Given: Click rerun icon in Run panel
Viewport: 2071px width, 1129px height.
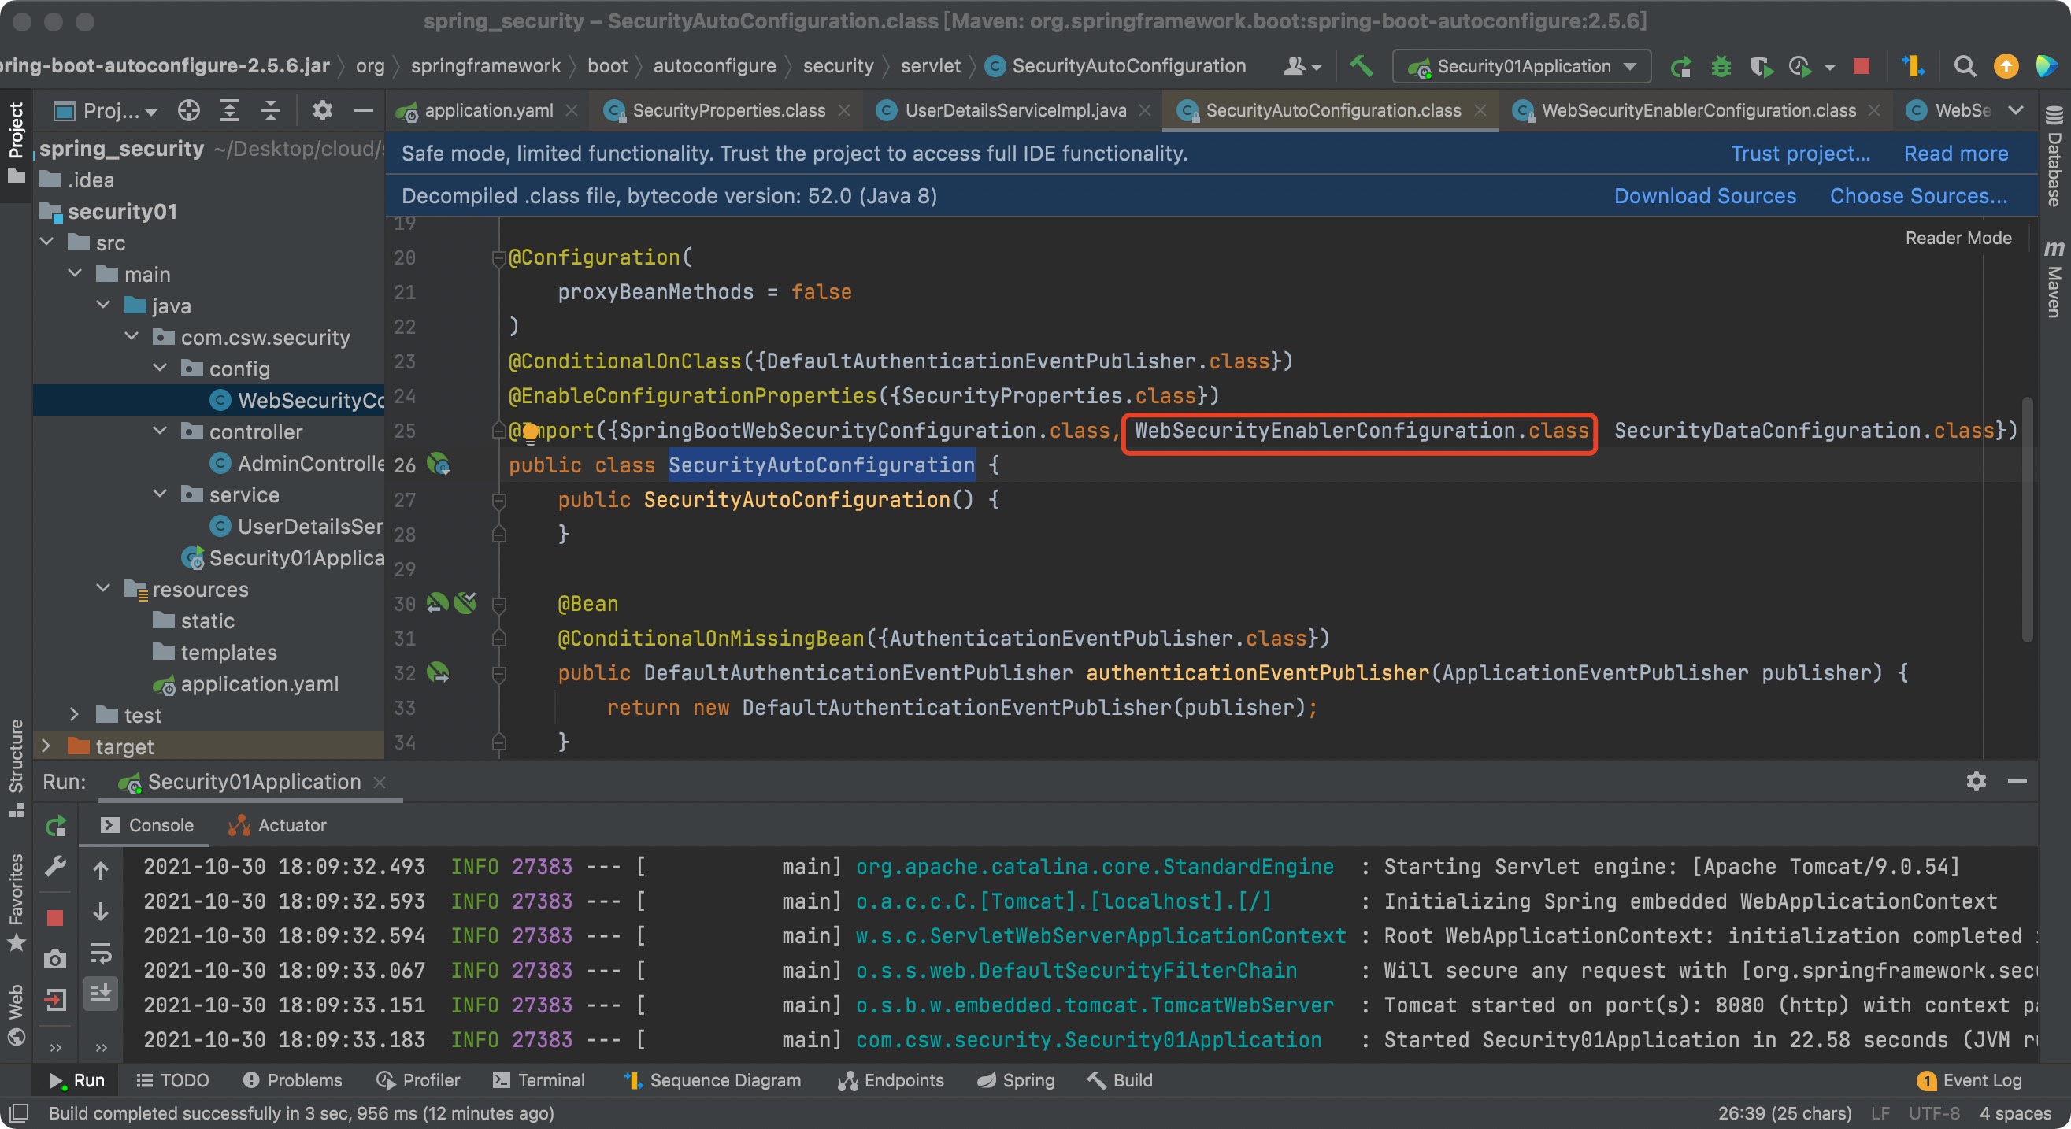Looking at the screenshot, I should [55, 825].
